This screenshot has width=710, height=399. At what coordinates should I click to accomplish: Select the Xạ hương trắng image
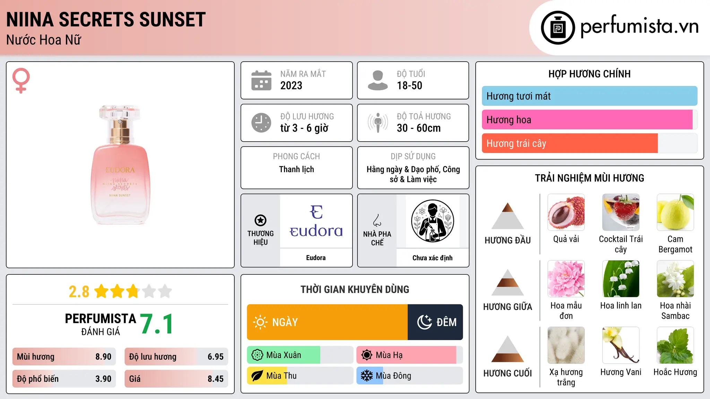tap(566, 345)
